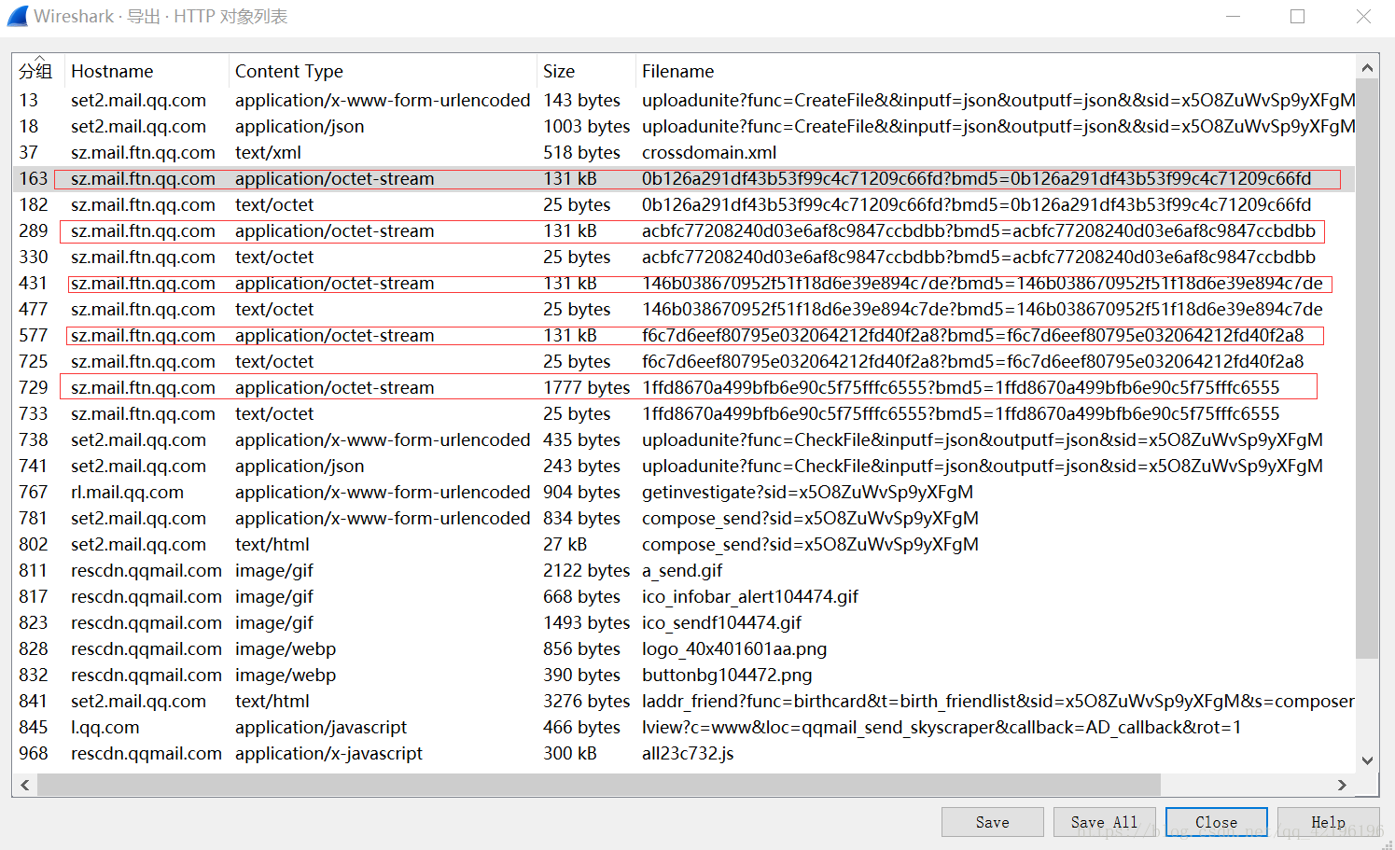
Task: Click vertical scrollbar down arrow
Action: tap(1367, 760)
